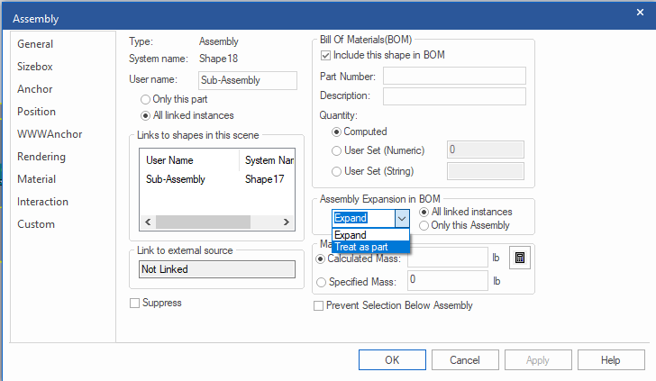Click the Shape17 cell in links list
656x381 pixels.
(x=264, y=179)
